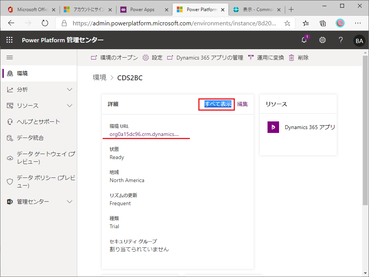Click 削除 trash command
Image resolution: width=369 pixels, height=277 pixels.
(x=298, y=58)
